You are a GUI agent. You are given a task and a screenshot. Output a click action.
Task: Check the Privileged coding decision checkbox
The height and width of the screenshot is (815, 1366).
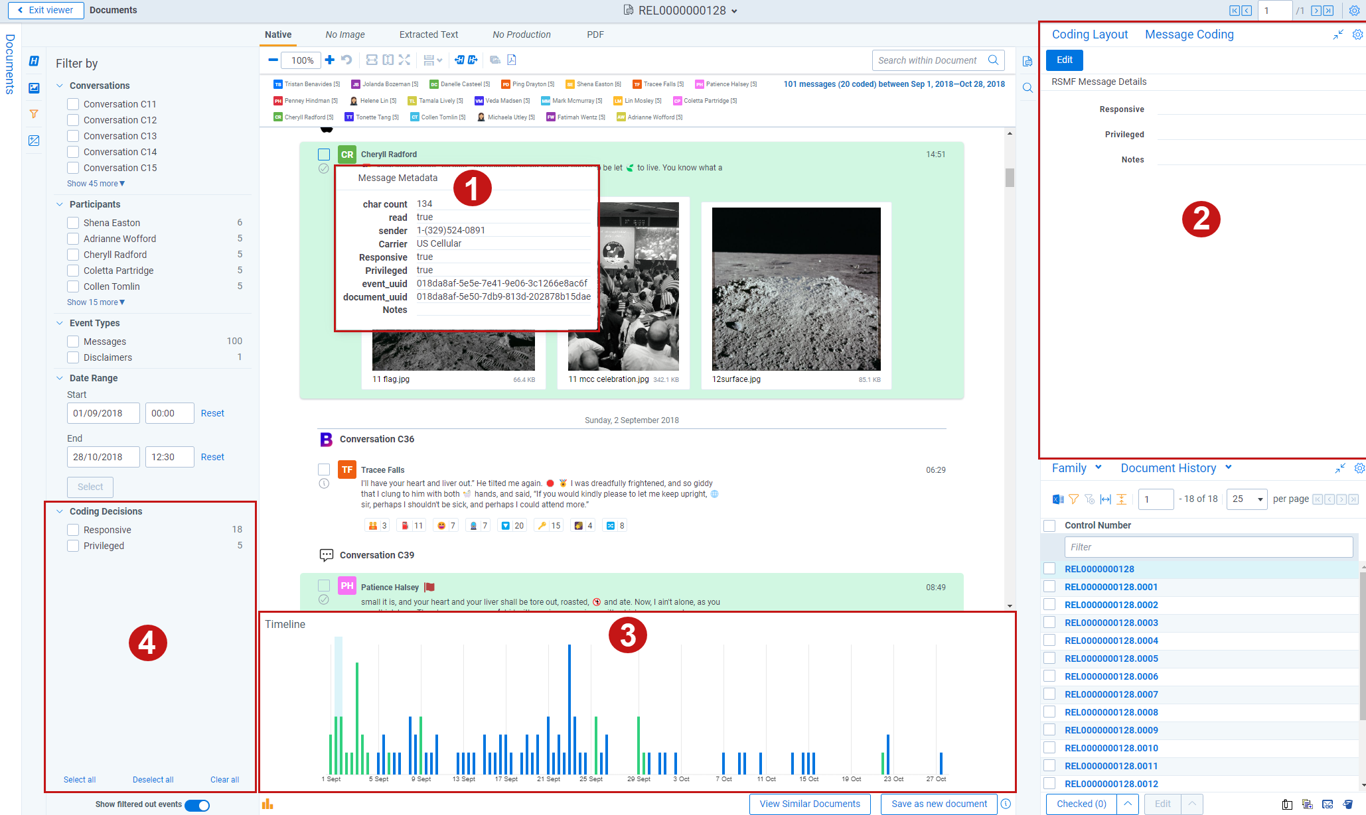pyautogui.click(x=73, y=546)
